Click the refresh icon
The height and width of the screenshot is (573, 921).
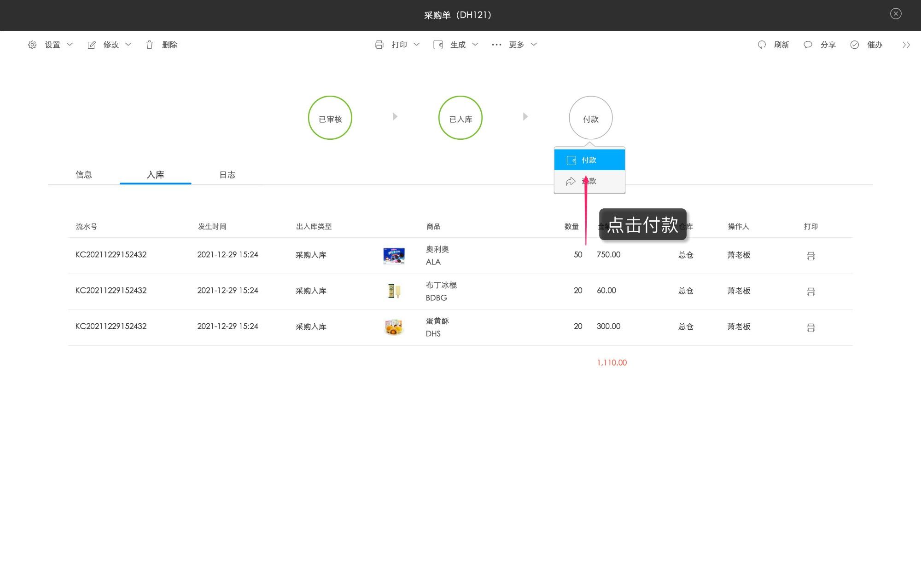pos(762,45)
